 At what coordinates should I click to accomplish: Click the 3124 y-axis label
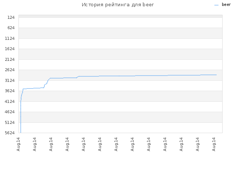[x=10, y=80]
